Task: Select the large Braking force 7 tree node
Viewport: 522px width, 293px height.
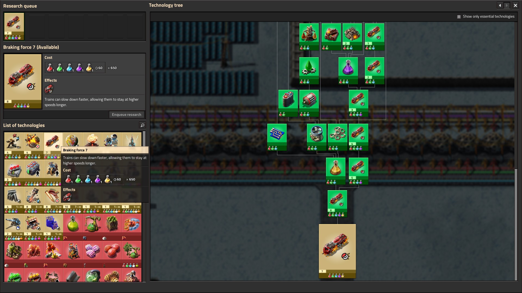Action: point(337,251)
